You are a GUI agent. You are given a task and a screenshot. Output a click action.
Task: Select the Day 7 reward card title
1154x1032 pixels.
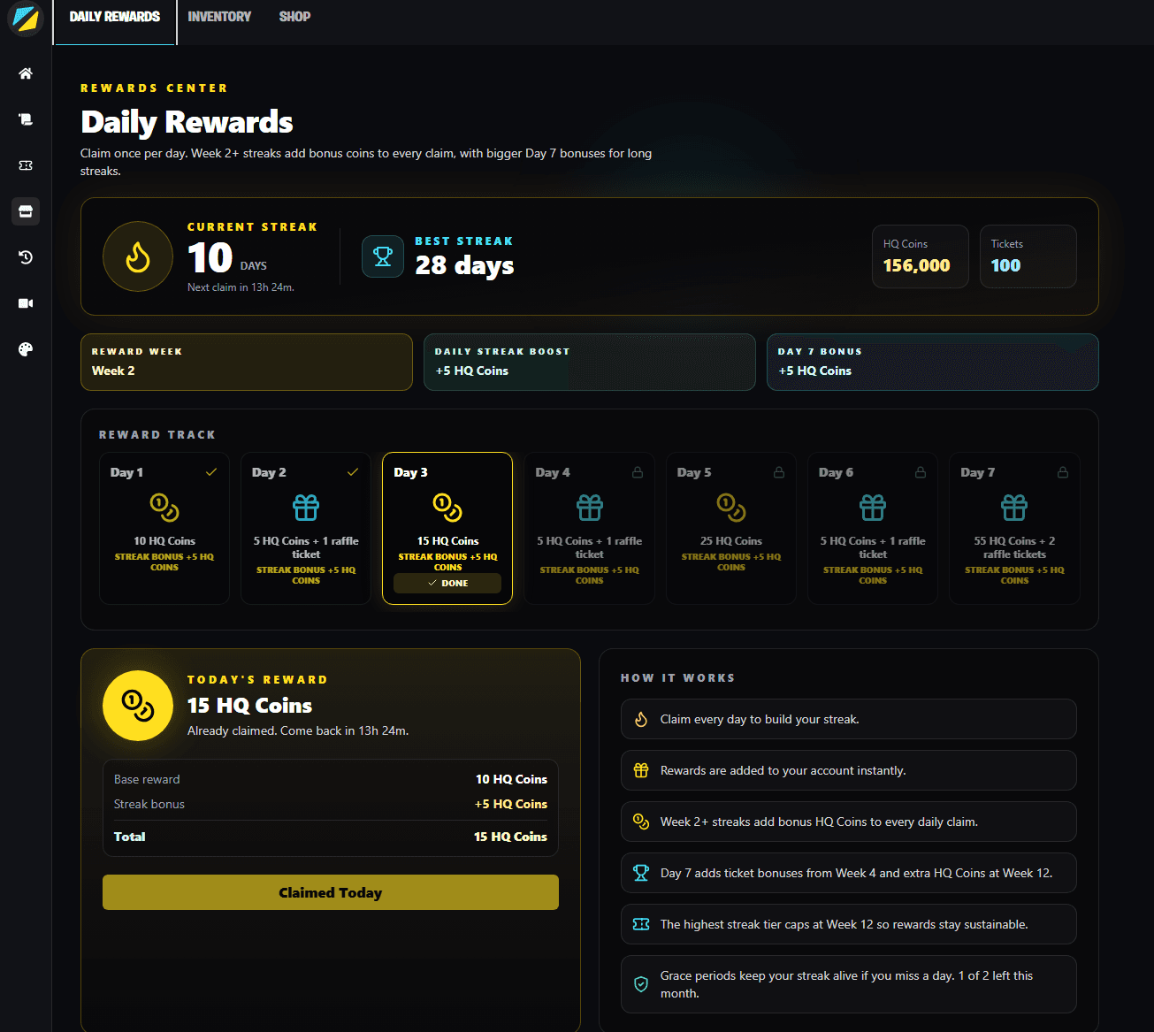pos(977,472)
